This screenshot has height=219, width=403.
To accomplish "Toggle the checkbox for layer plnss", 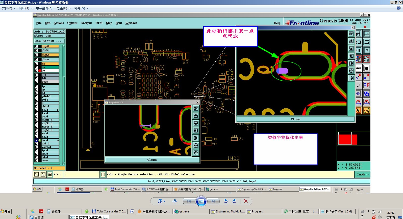I will [36, 59].
